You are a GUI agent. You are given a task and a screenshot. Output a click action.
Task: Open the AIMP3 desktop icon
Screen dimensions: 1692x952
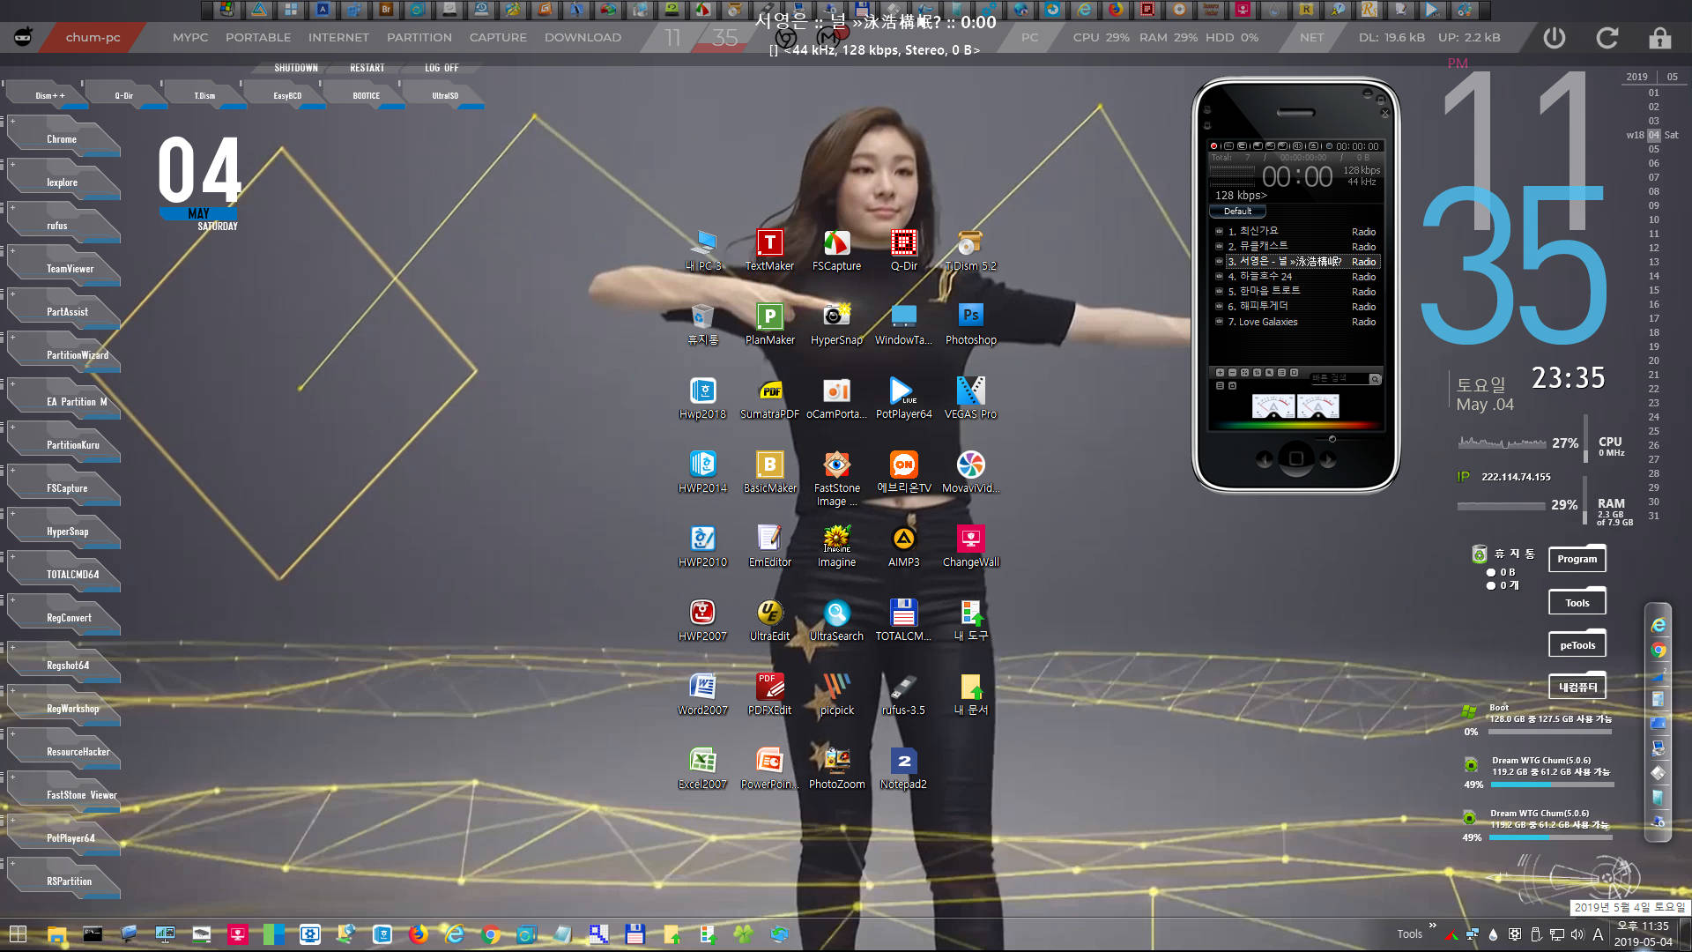(903, 547)
